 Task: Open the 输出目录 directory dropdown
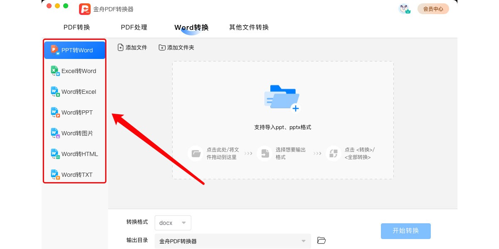click(x=232, y=241)
